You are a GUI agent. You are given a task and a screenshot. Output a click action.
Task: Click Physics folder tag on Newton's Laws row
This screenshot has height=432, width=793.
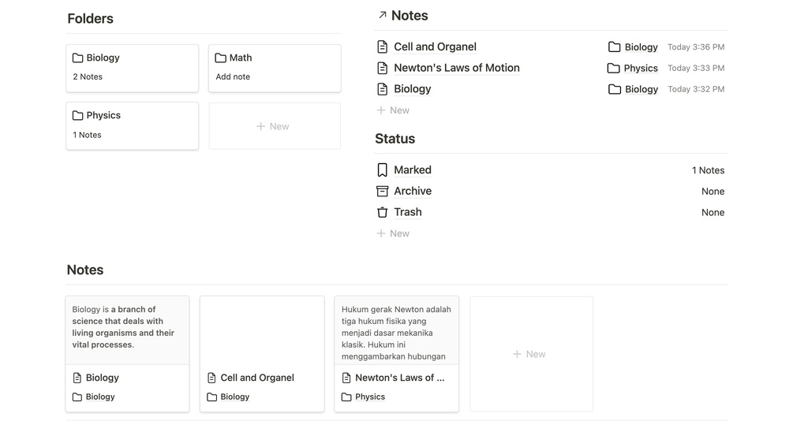(633, 69)
